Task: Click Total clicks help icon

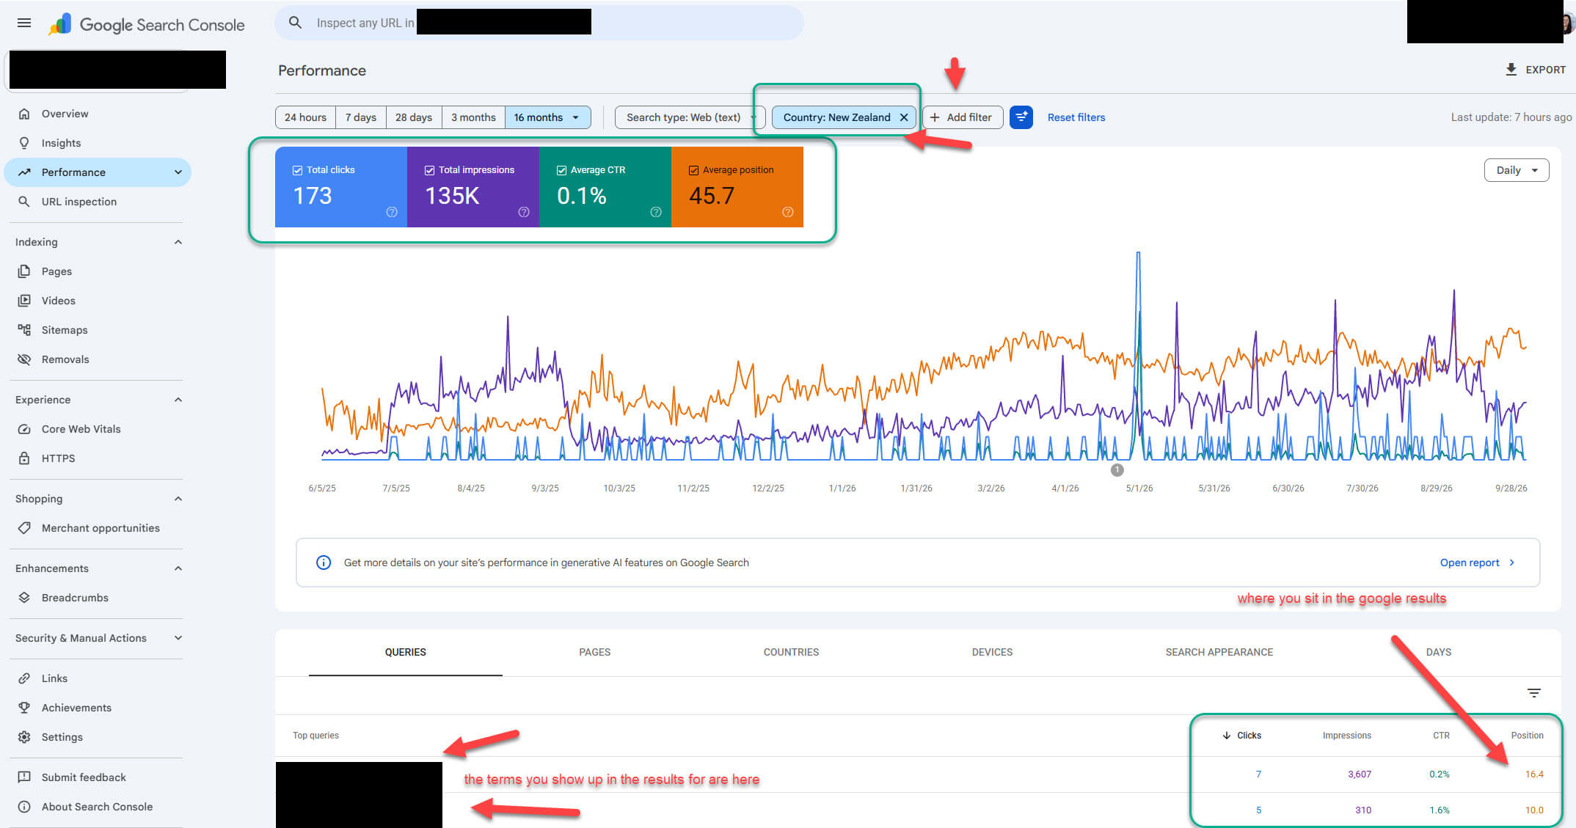Action: [x=392, y=212]
